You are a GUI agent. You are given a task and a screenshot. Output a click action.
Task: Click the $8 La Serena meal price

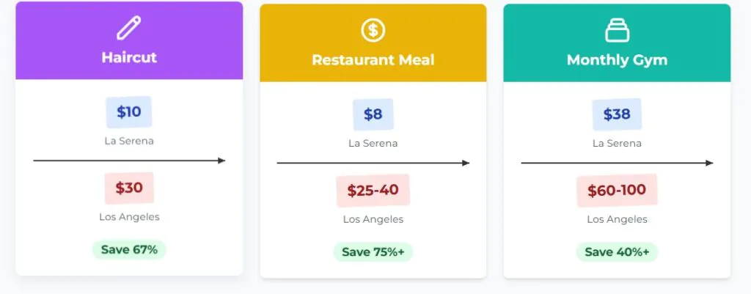point(373,114)
